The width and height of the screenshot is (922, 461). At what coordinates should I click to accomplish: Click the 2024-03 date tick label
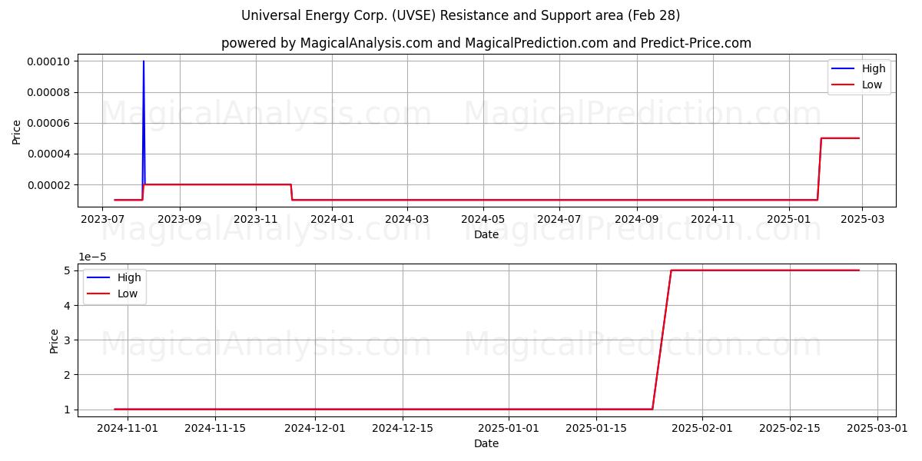click(x=407, y=219)
